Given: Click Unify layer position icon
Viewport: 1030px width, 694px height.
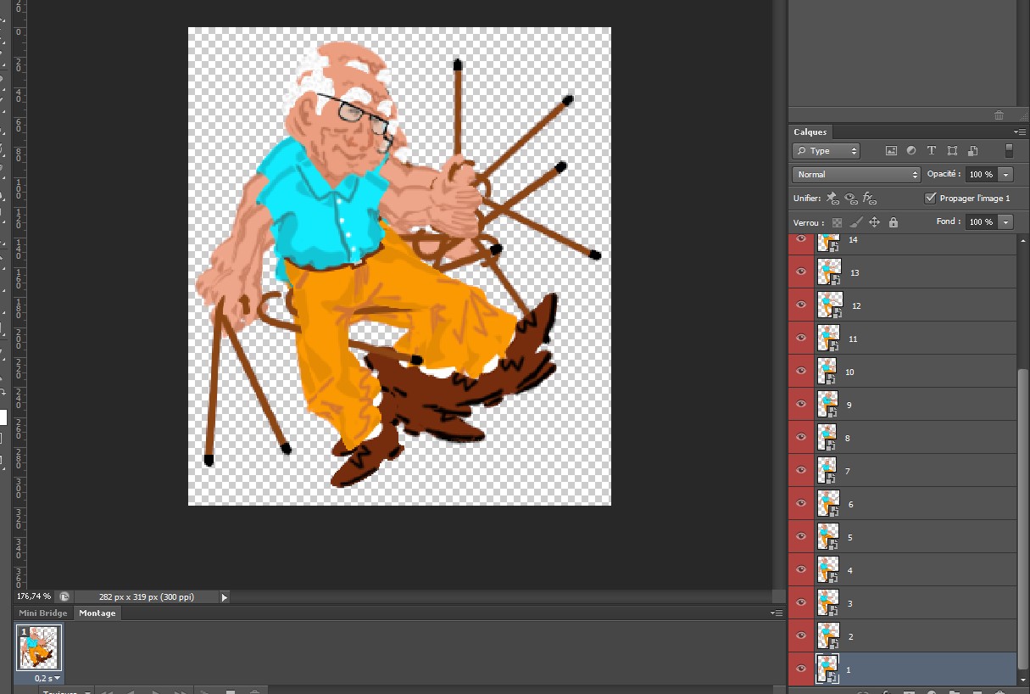Looking at the screenshot, I should 832,199.
